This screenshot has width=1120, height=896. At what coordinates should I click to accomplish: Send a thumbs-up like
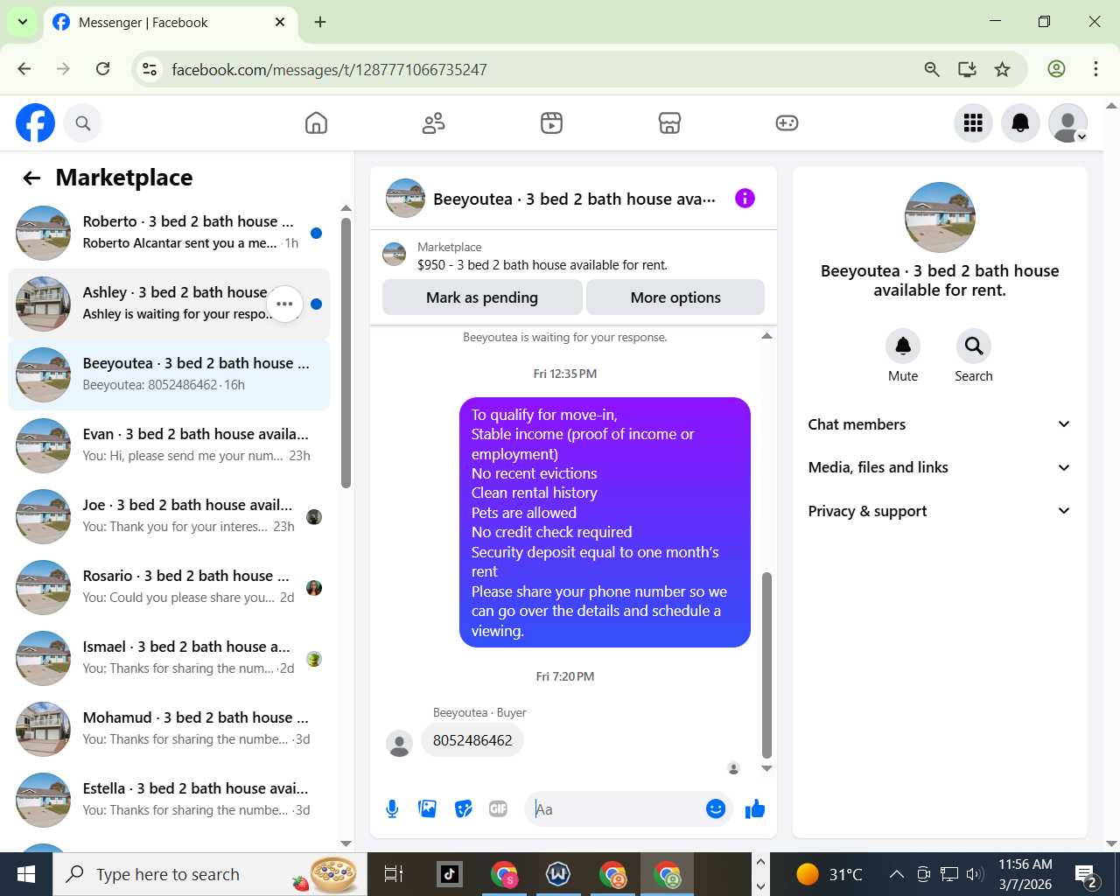click(755, 809)
